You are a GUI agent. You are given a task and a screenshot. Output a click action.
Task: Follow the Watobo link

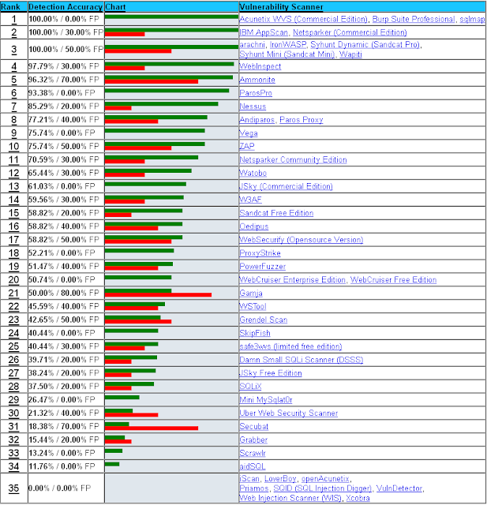[x=253, y=173]
